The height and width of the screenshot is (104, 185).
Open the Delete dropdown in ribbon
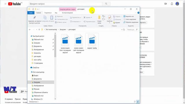coord(88,17)
